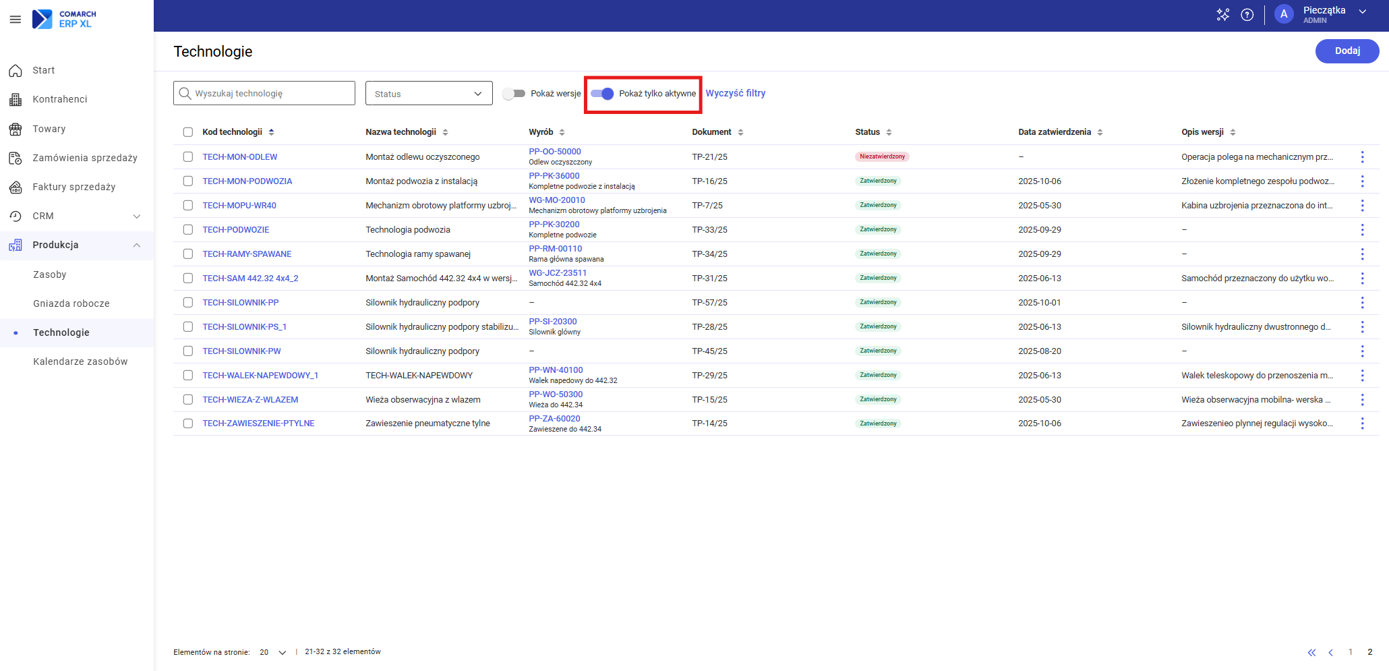
Task: Open row actions menu for TECH-MON-ODLEW
Action: pyautogui.click(x=1362, y=157)
